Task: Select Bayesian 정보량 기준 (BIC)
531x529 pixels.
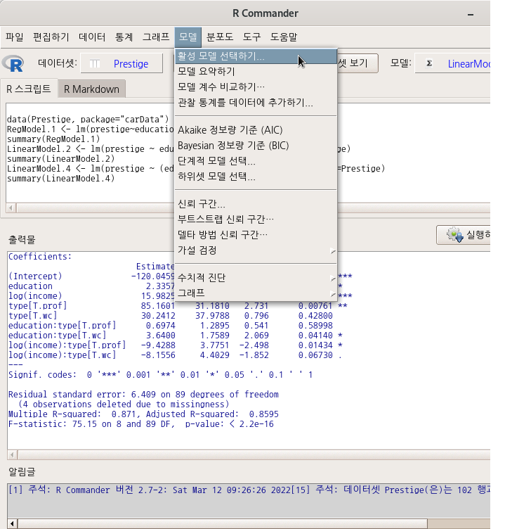Action: coord(256,146)
